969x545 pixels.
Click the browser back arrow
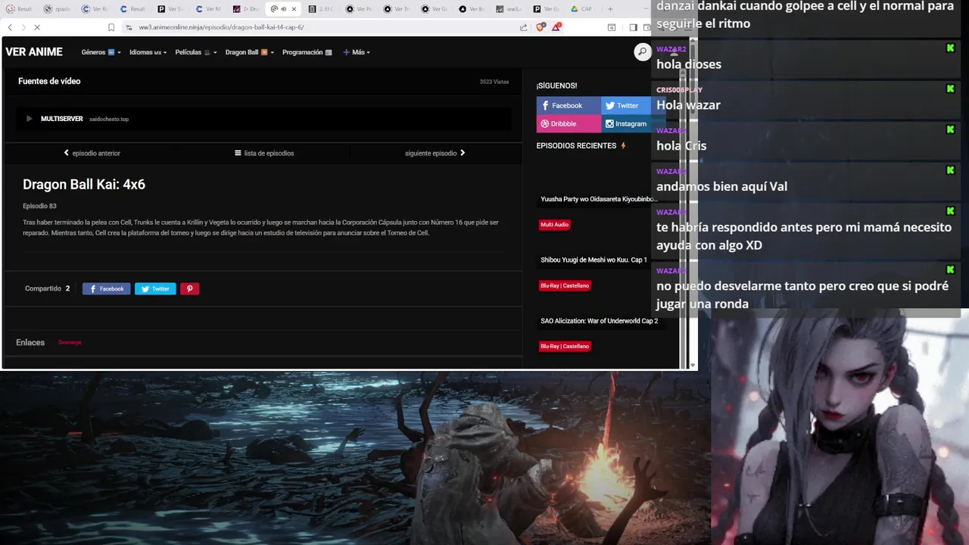click(9, 27)
